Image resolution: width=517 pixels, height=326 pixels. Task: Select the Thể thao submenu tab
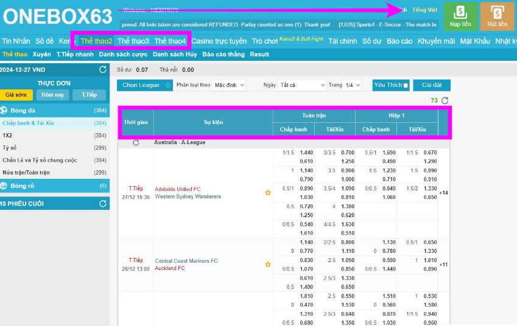[x=15, y=54]
